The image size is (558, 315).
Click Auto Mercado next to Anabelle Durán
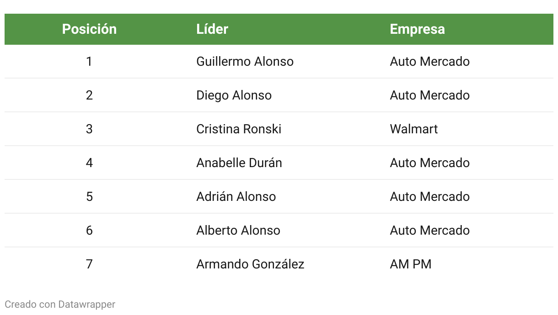pyautogui.click(x=429, y=163)
